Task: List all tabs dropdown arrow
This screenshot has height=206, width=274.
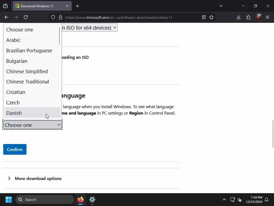Action: pos(221,6)
